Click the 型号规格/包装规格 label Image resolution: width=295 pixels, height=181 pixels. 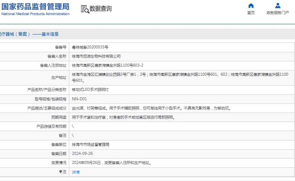point(50,99)
